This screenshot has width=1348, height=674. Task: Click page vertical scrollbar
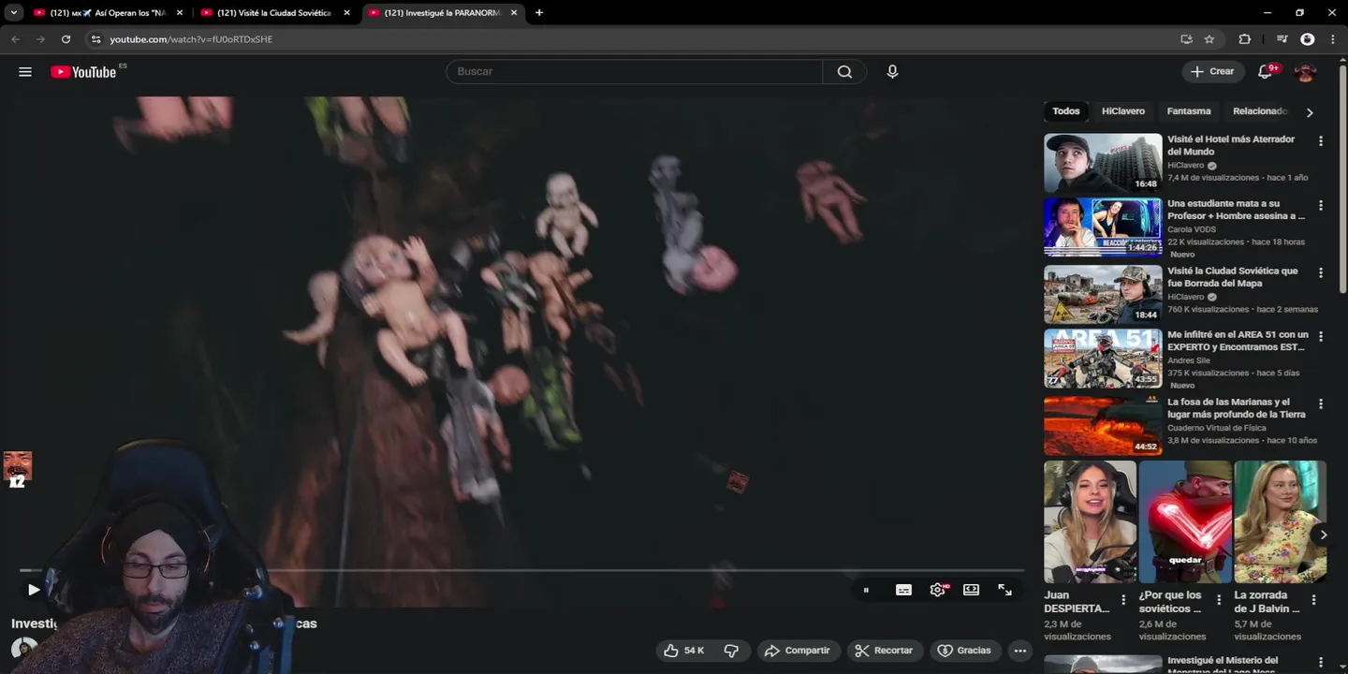click(x=1343, y=178)
